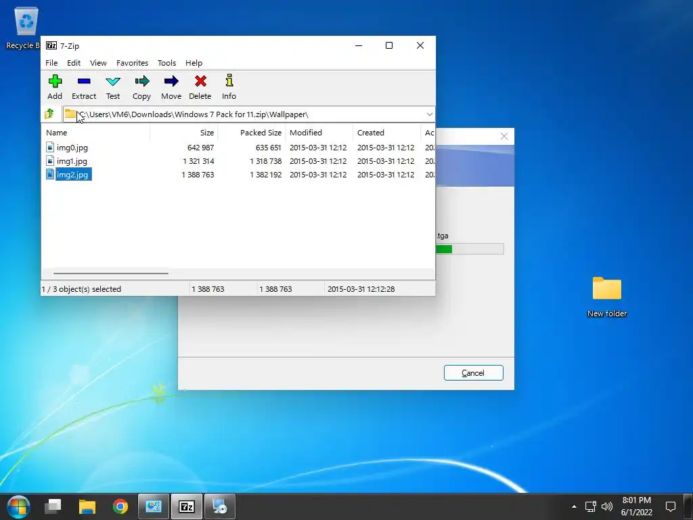The width and height of the screenshot is (693, 520).
Task: Close the progress dialog behind 7-Zip
Action: (x=504, y=136)
